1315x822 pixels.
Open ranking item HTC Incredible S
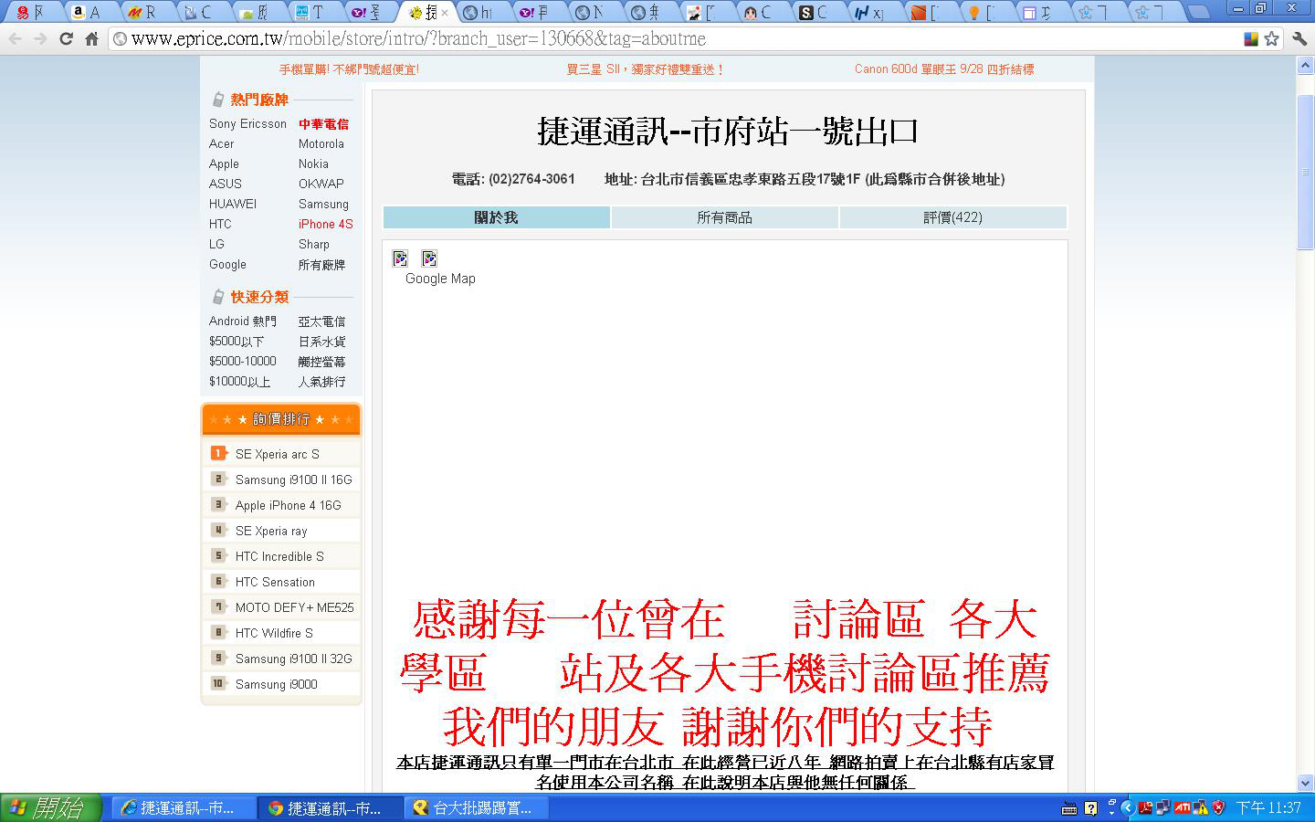(x=279, y=556)
